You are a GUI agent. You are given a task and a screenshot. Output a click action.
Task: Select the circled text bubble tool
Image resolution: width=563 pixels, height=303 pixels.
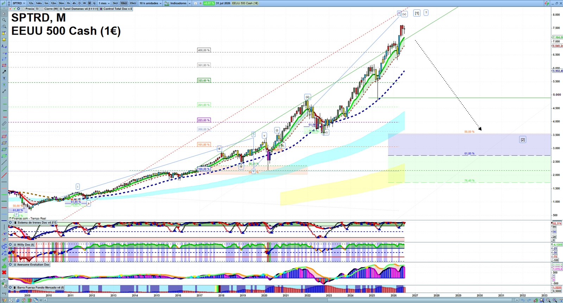[x=4, y=84]
